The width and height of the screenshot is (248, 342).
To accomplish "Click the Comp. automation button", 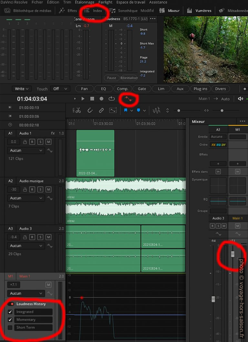I will pyautogui.click(x=122, y=89).
